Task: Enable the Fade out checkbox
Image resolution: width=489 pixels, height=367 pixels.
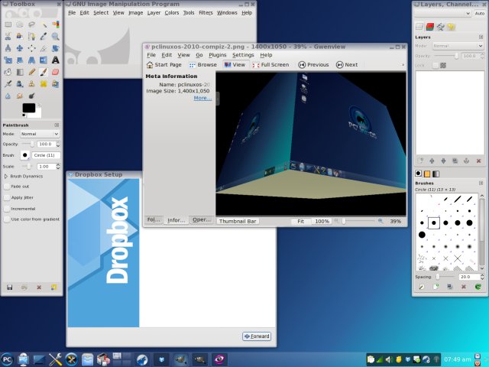Action: (7, 187)
